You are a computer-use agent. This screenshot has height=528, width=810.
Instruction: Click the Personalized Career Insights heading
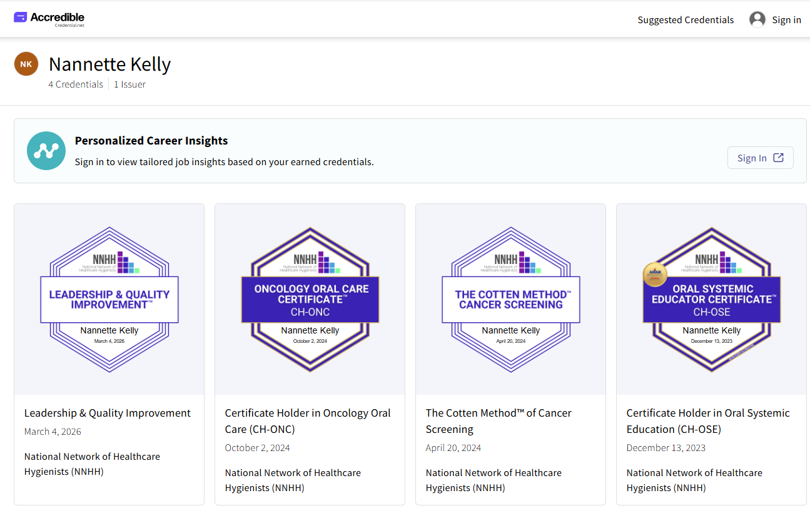click(x=151, y=141)
